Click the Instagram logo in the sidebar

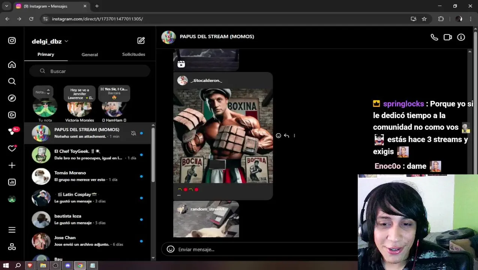pyautogui.click(x=12, y=40)
